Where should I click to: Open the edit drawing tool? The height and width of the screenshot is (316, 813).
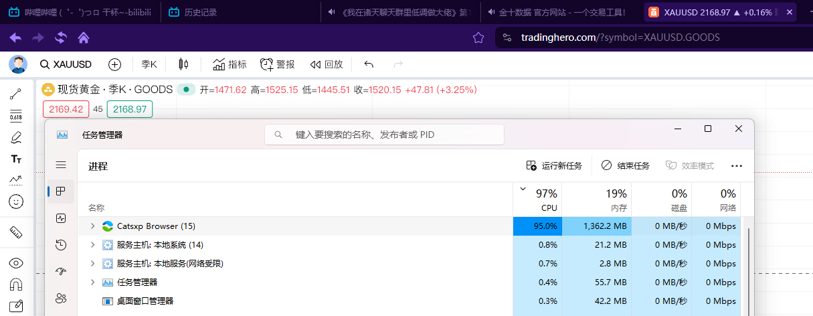(16, 306)
